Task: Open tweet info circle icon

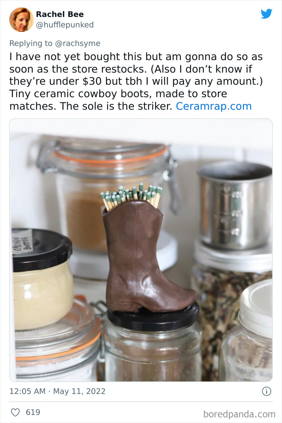Action: pos(266,391)
